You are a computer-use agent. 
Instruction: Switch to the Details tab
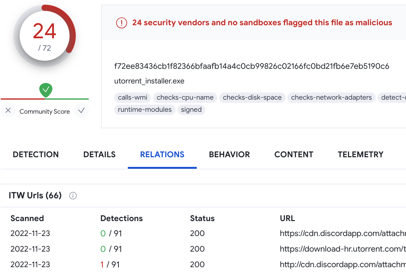(x=99, y=154)
